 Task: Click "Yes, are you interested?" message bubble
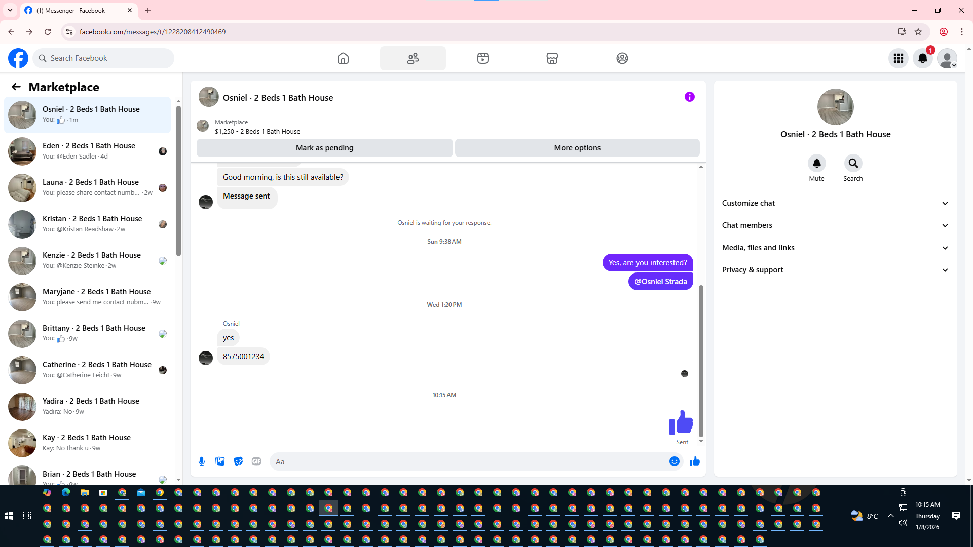coord(648,263)
